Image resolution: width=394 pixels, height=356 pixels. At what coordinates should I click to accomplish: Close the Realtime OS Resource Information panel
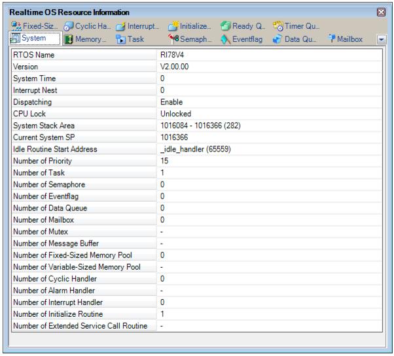(x=382, y=12)
